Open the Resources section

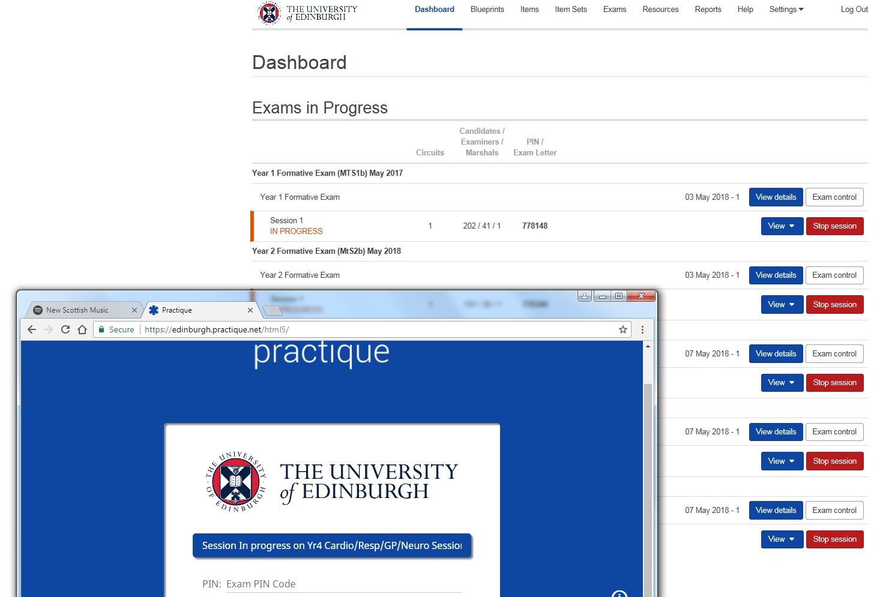click(660, 10)
